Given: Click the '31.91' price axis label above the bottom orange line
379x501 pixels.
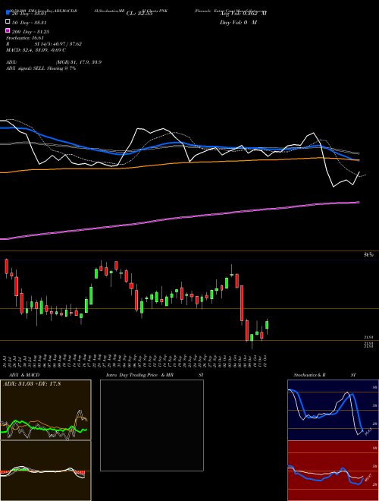Looking at the screenshot, I should point(368,337).
